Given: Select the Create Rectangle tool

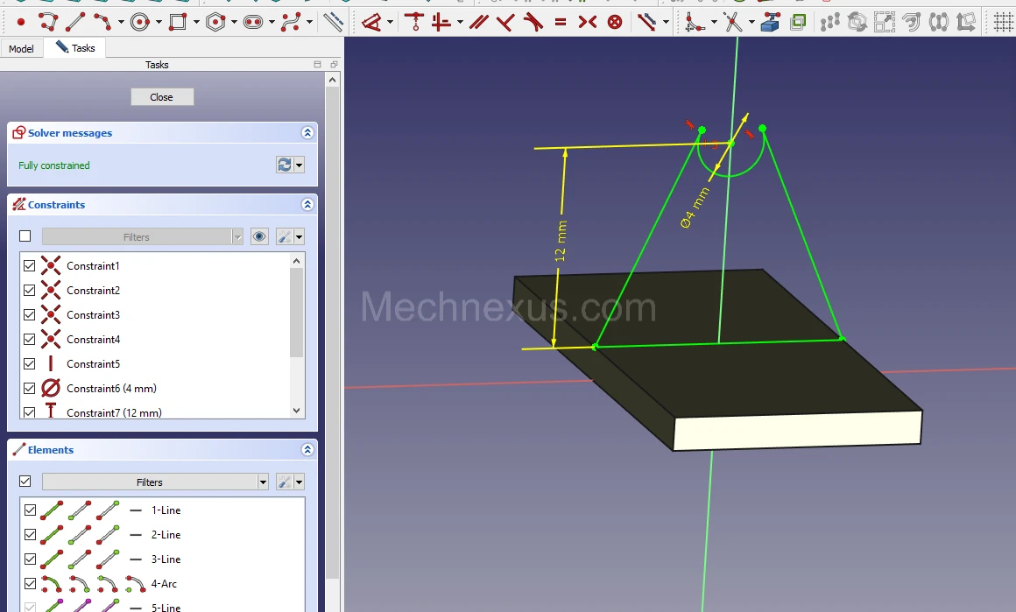Looking at the screenshot, I should (x=178, y=22).
